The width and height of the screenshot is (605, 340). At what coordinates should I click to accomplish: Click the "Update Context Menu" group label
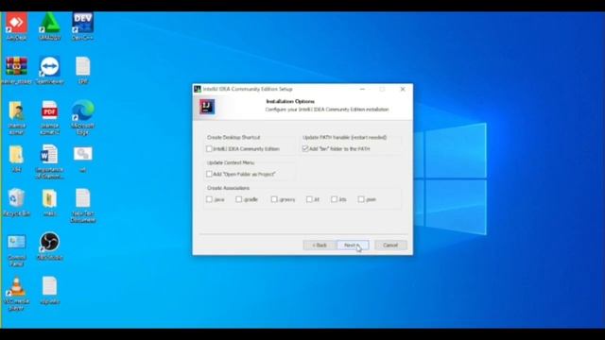coord(231,162)
